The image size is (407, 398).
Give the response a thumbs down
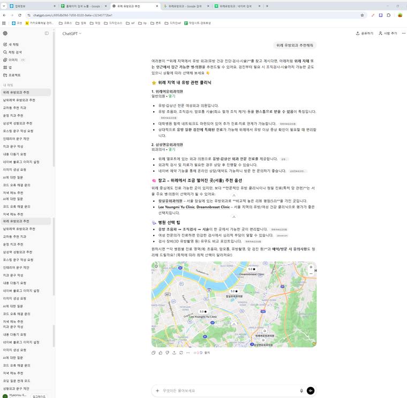[x=168, y=353]
